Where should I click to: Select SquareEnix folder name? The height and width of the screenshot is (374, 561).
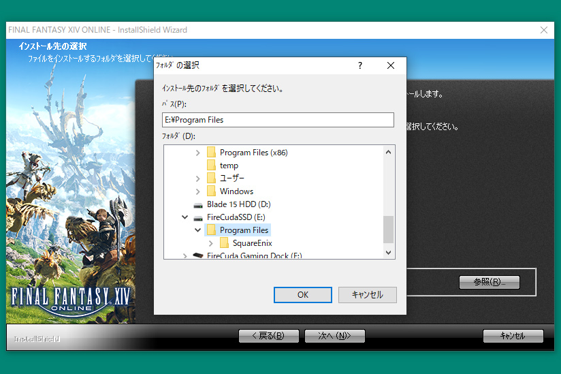click(x=252, y=243)
